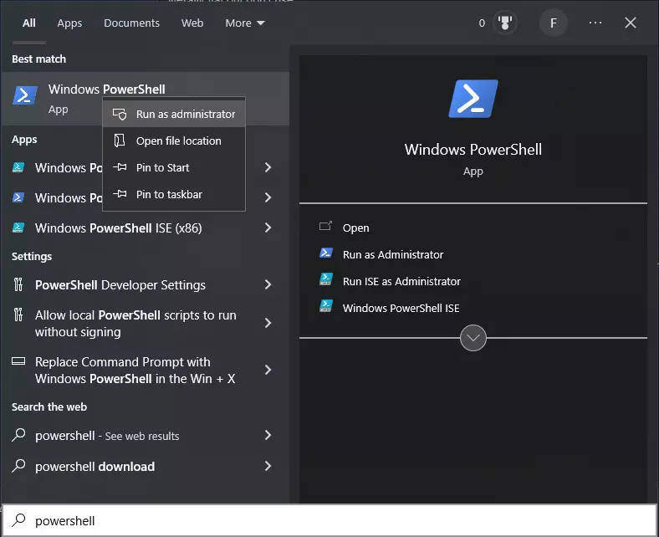Open Allow local PowerShell scripts setting
659x537 pixels.
point(135,324)
